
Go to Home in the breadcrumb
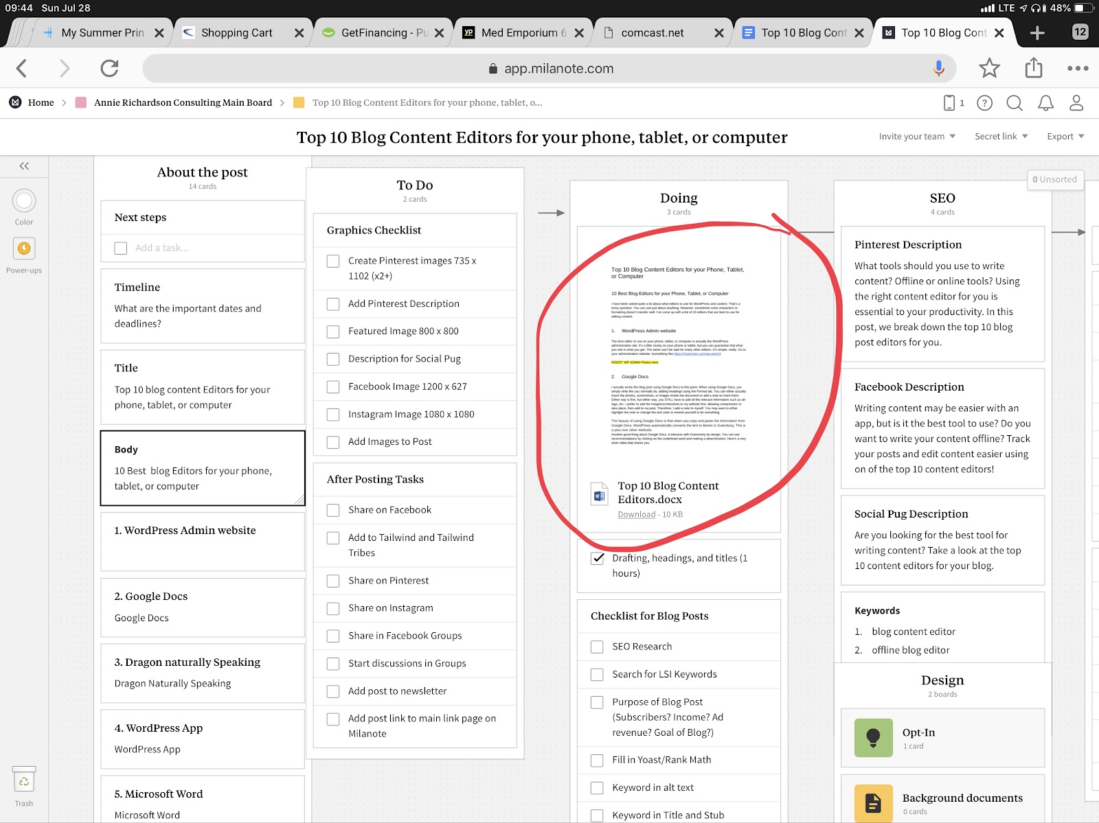tap(41, 102)
